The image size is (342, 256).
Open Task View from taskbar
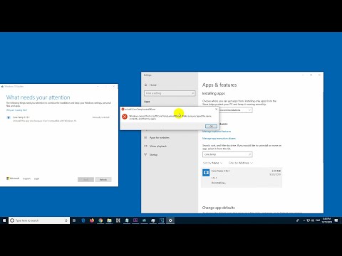(74, 220)
